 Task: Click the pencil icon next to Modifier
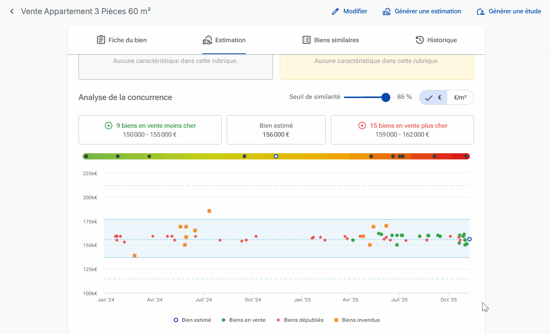(x=335, y=11)
